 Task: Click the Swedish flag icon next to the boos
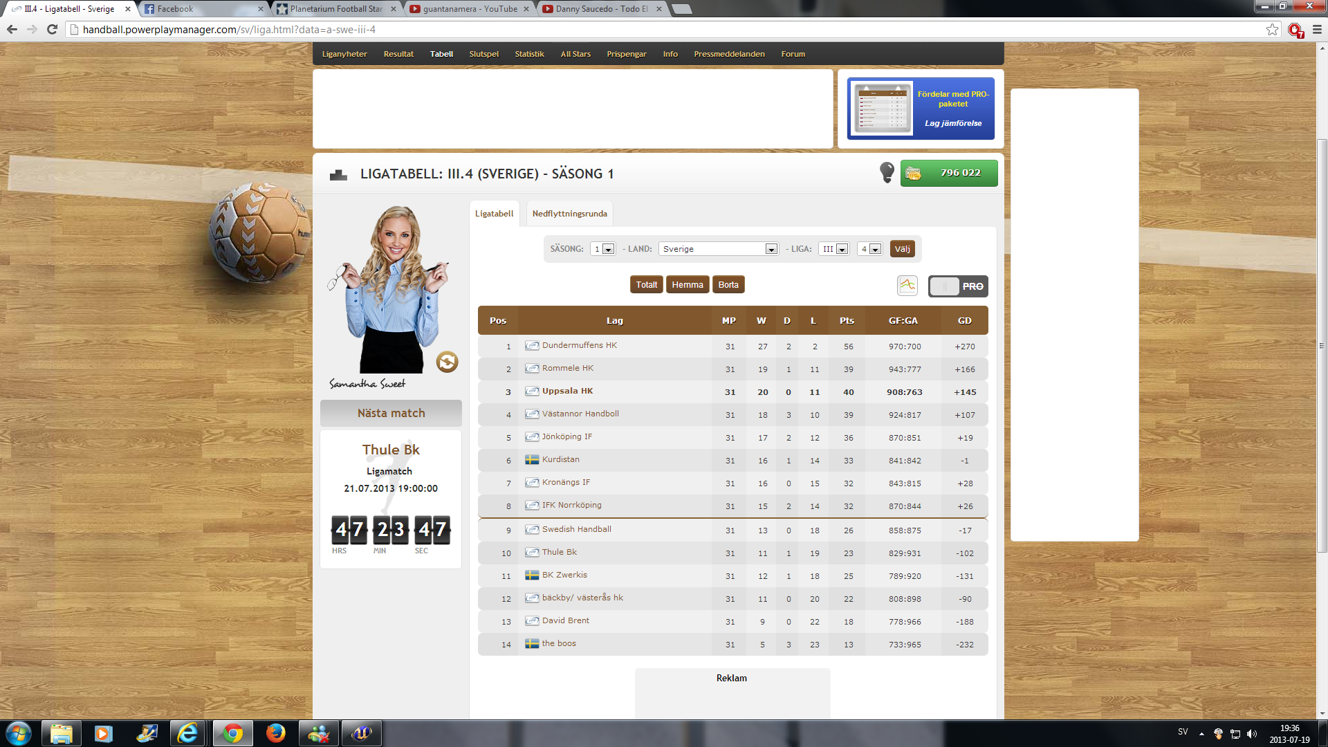tap(532, 643)
